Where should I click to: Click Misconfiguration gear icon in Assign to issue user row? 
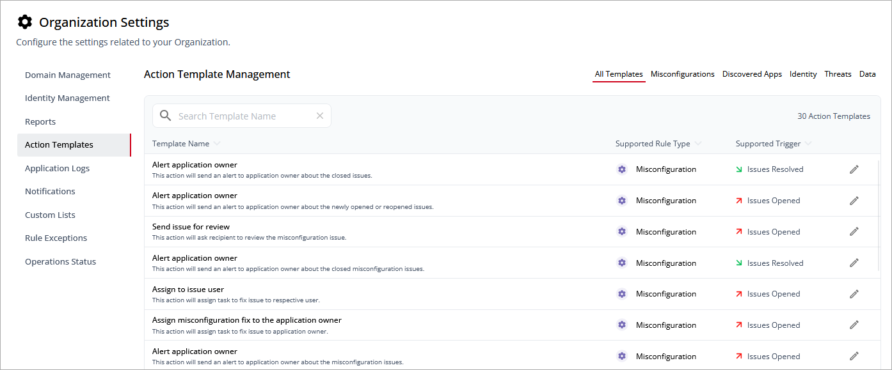(x=622, y=294)
